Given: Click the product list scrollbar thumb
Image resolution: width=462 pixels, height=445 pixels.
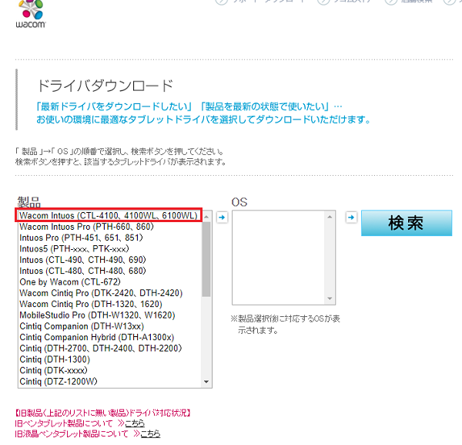Looking at the screenshot, I should pyautogui.click(x=206, y=259).
